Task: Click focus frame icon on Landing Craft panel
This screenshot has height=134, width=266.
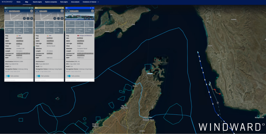Action: click(28, 18)
